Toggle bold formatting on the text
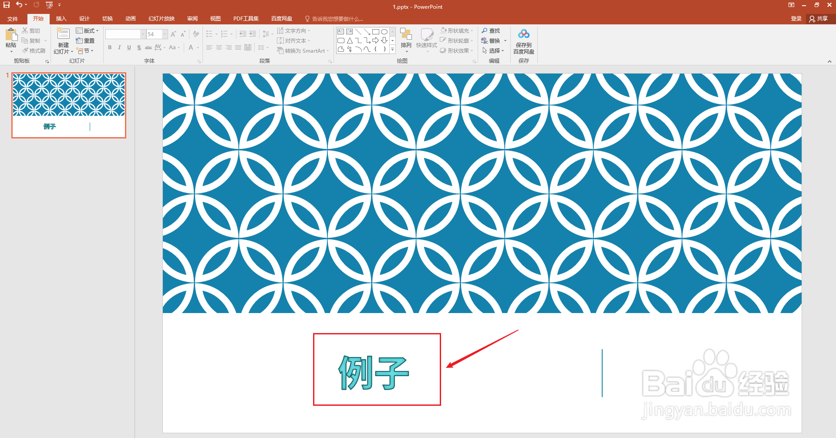 (x=110, y=47)
